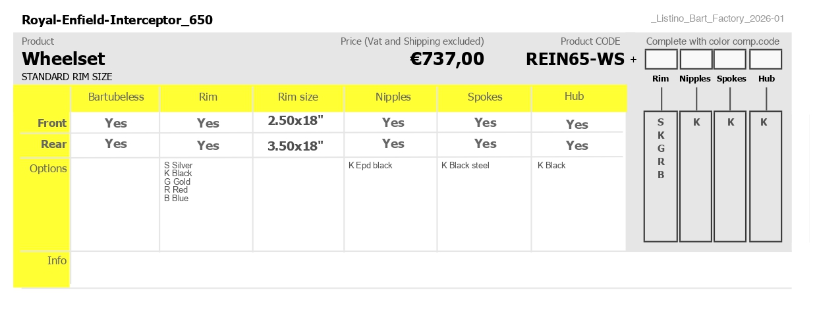This screenshot has width=817, height=311.
Task: Click the yellow Info cell
Action: coord(42,269)
